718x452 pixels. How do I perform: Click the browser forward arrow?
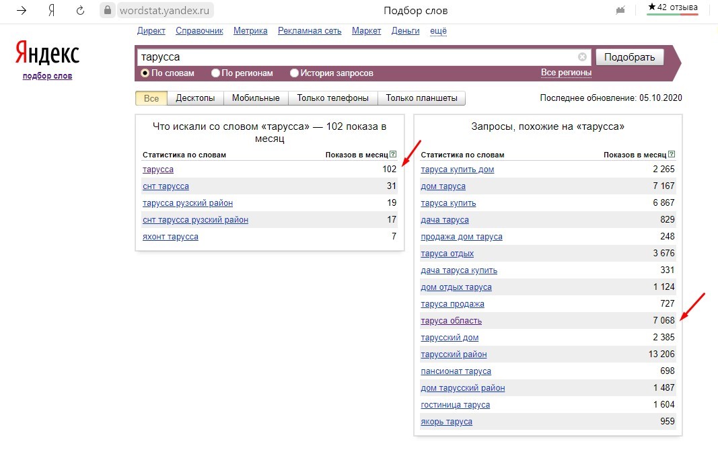[x=22, y=11]
